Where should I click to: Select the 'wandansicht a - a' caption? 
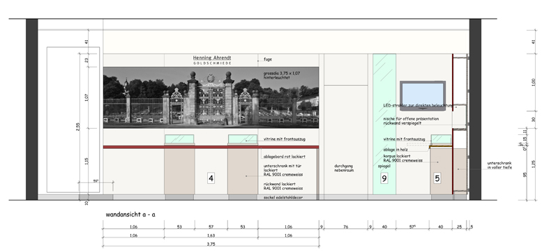tap(130, 214)
